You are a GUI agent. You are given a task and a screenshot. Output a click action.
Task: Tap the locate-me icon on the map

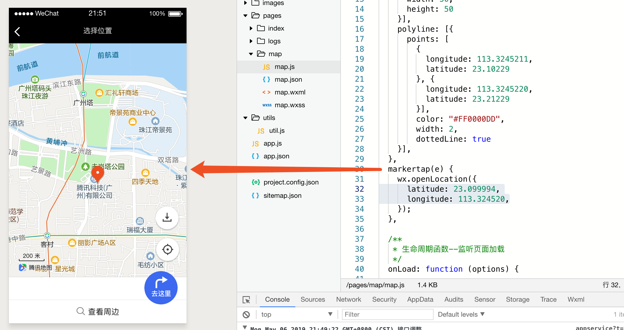[167, 249]
